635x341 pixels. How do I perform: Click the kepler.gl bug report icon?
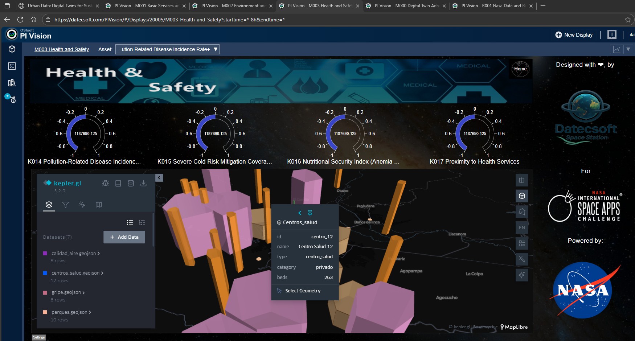point(105,184)
